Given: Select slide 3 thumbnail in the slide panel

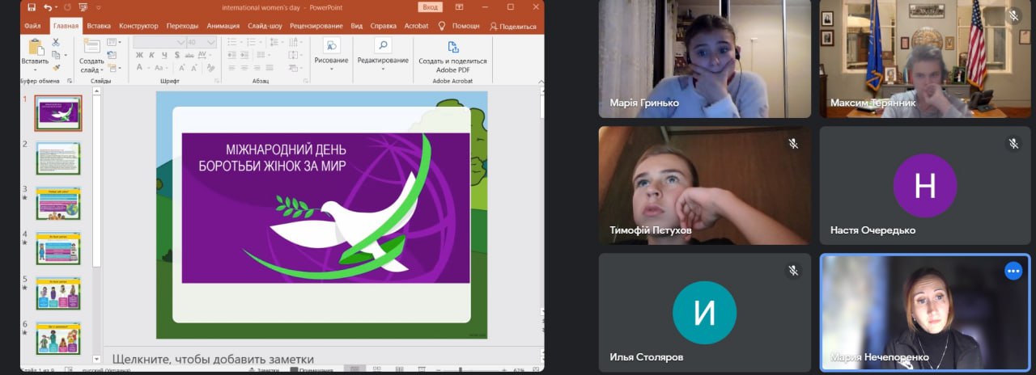Looking at the screenshot, I should coord(57,203).
